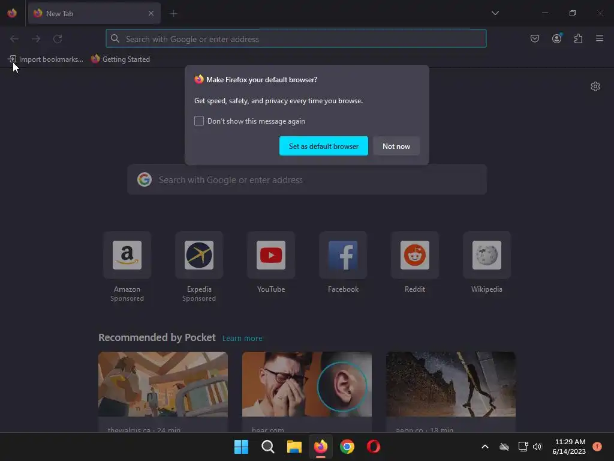614x461 pixels.
Task: Follow the Pocket Learn more link
Action: [242, 338]
